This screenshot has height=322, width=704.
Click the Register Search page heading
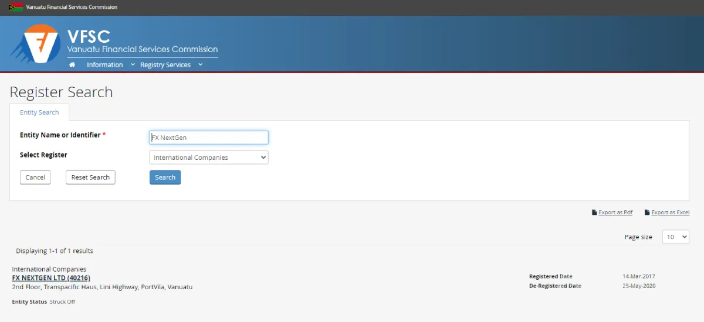click(x=61, y=93)
